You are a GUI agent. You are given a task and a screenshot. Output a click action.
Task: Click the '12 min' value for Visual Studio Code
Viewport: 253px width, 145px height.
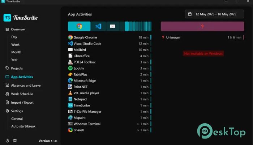(x=143, y=43)
